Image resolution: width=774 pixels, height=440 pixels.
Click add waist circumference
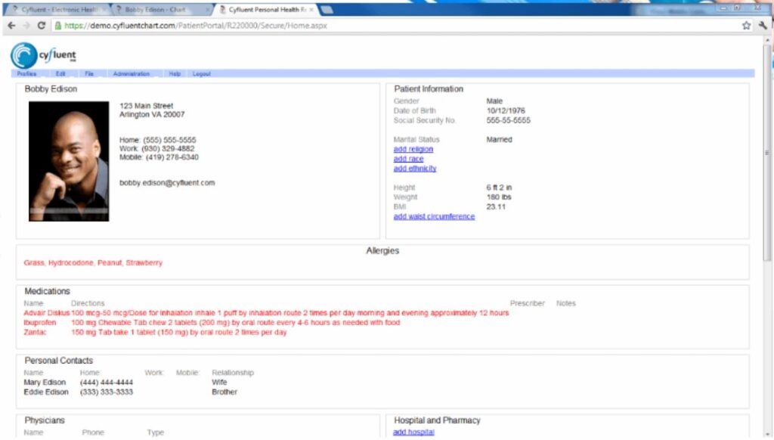(434, 216)
